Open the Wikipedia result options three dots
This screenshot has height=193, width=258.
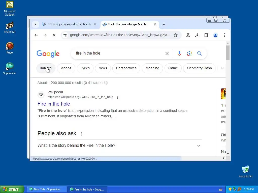coord(117,97)
